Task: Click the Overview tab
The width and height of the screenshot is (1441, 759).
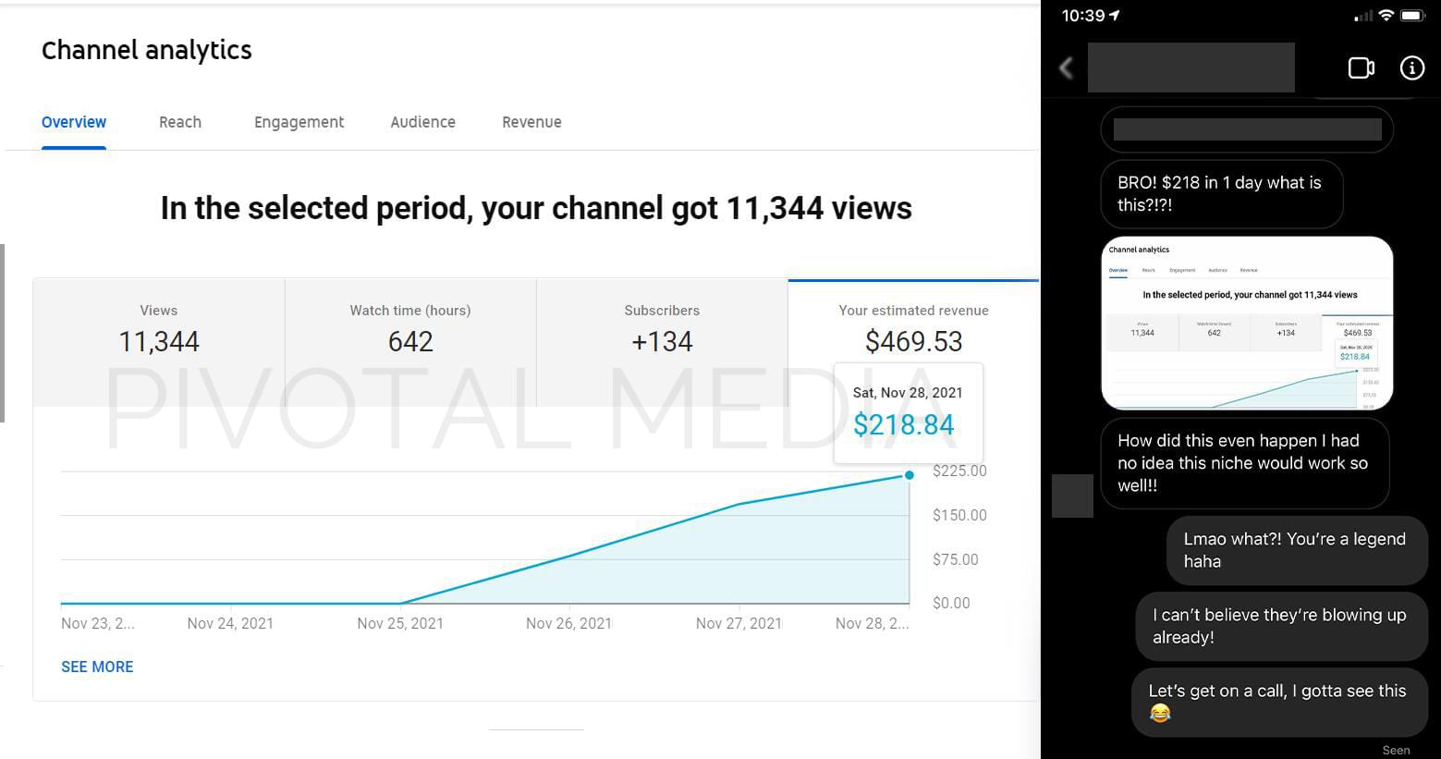Action: click(74, 122)
